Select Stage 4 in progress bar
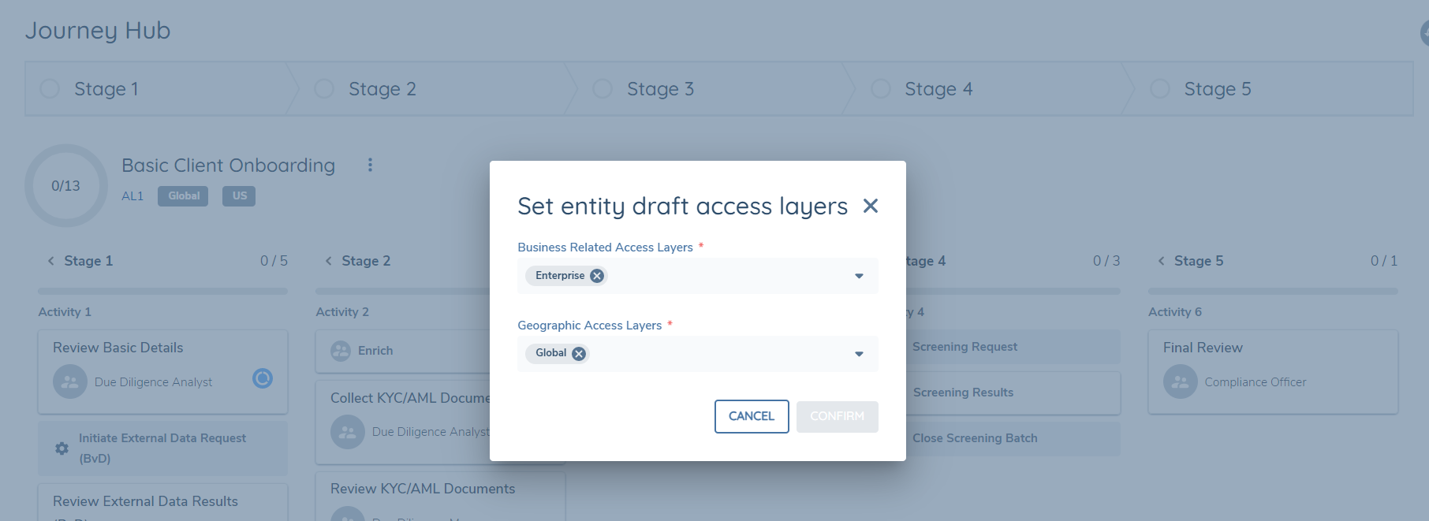This screenshot has width=1429, height=521. [987, 89]
